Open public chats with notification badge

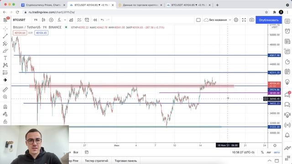point(287,94)
